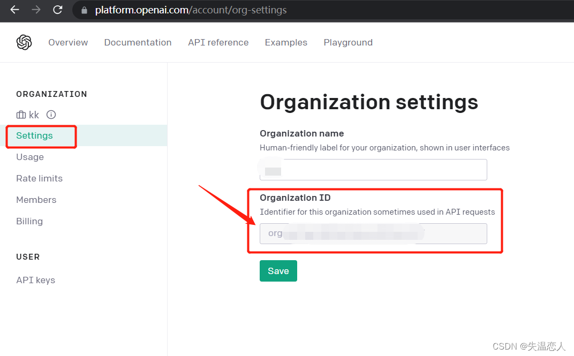The height and width of the screenshot is (356, 574).
Task: Click the green Save button
Action: pos(278,271)
